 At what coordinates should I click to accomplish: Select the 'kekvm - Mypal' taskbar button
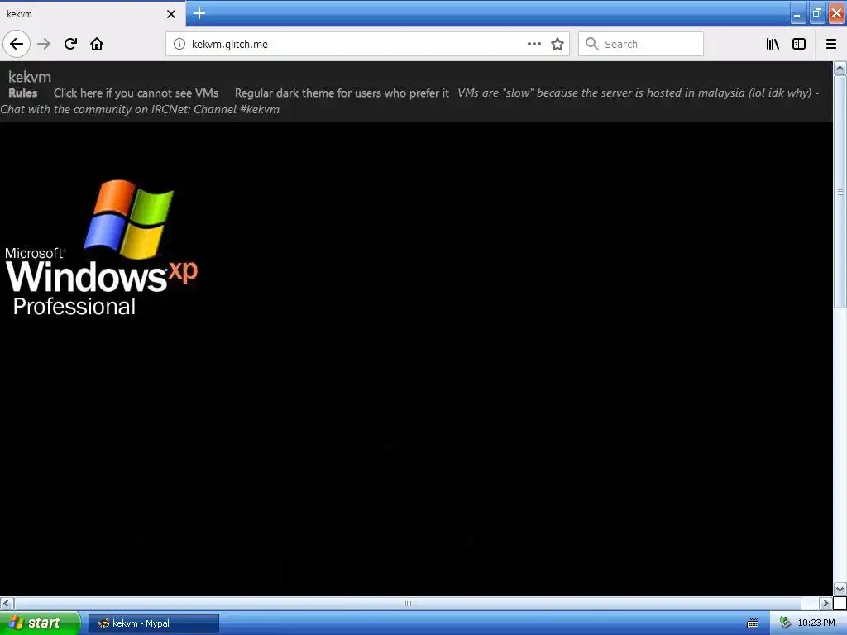(154, 623)
